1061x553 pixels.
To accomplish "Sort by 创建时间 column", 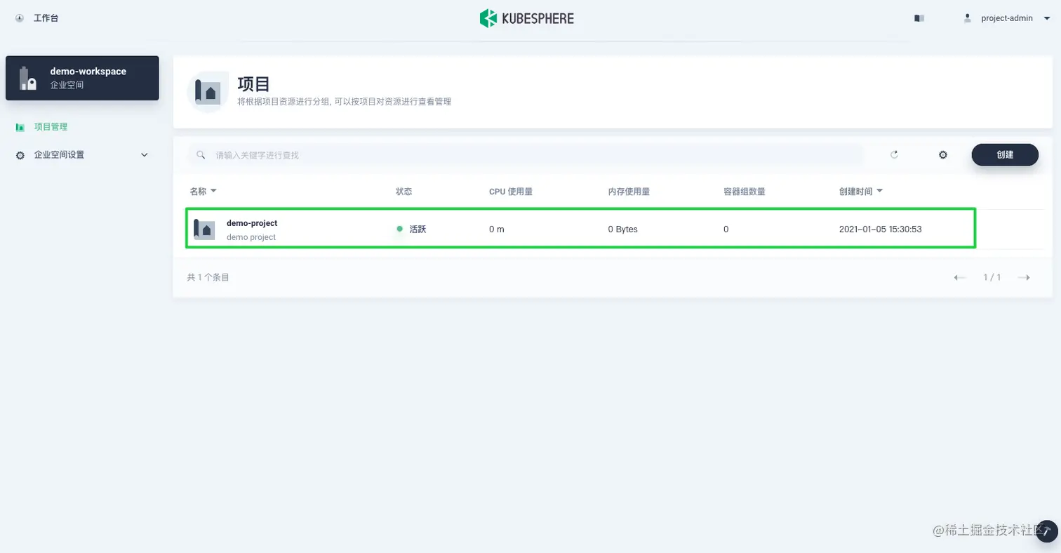I will [x=860, y=192].
